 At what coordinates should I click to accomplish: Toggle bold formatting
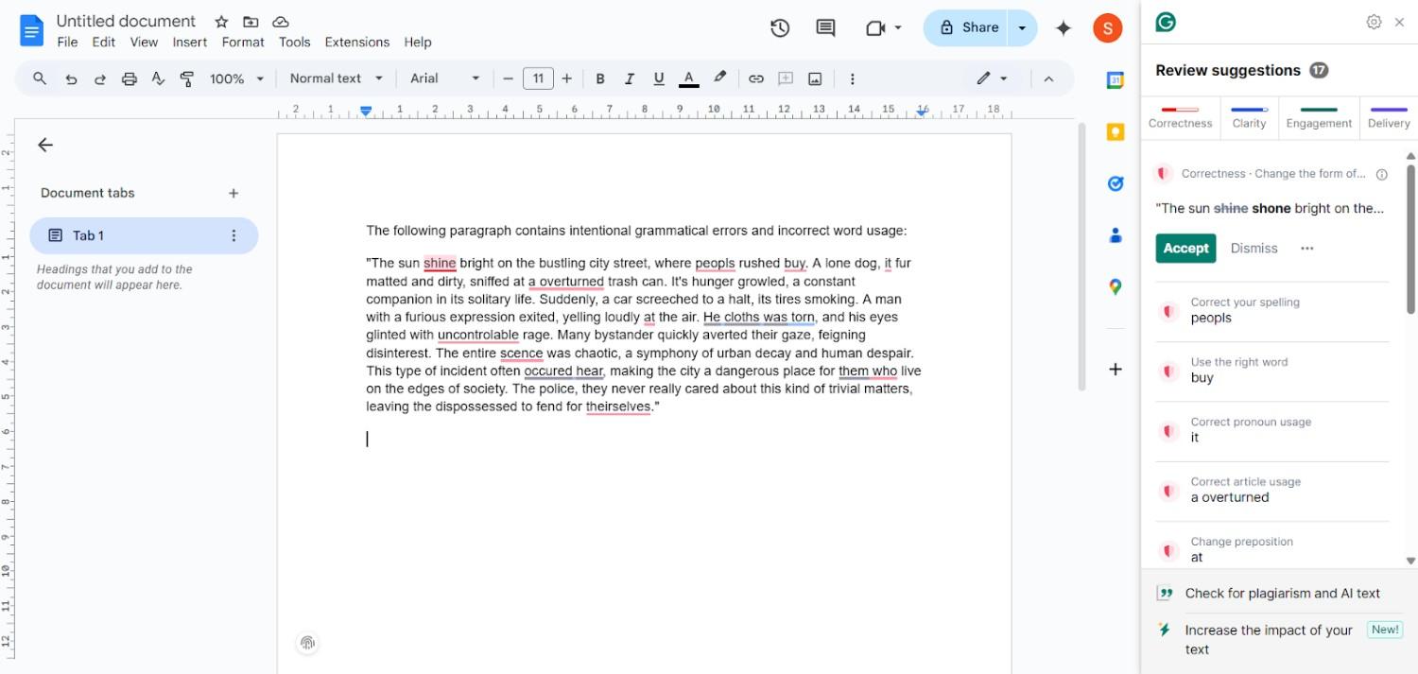tap(599, 78)
